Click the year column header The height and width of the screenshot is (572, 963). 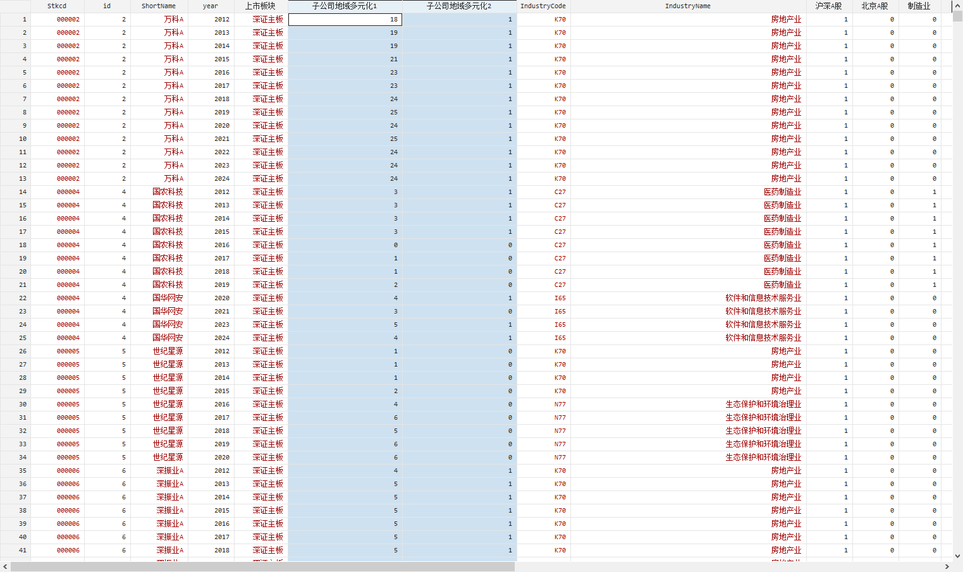[211, 6]
